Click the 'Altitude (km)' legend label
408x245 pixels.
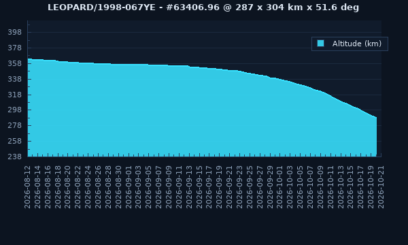[x=357, y=44]
